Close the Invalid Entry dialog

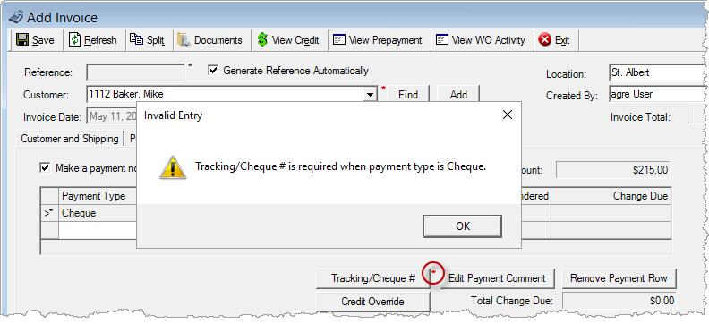coord(508,115)
